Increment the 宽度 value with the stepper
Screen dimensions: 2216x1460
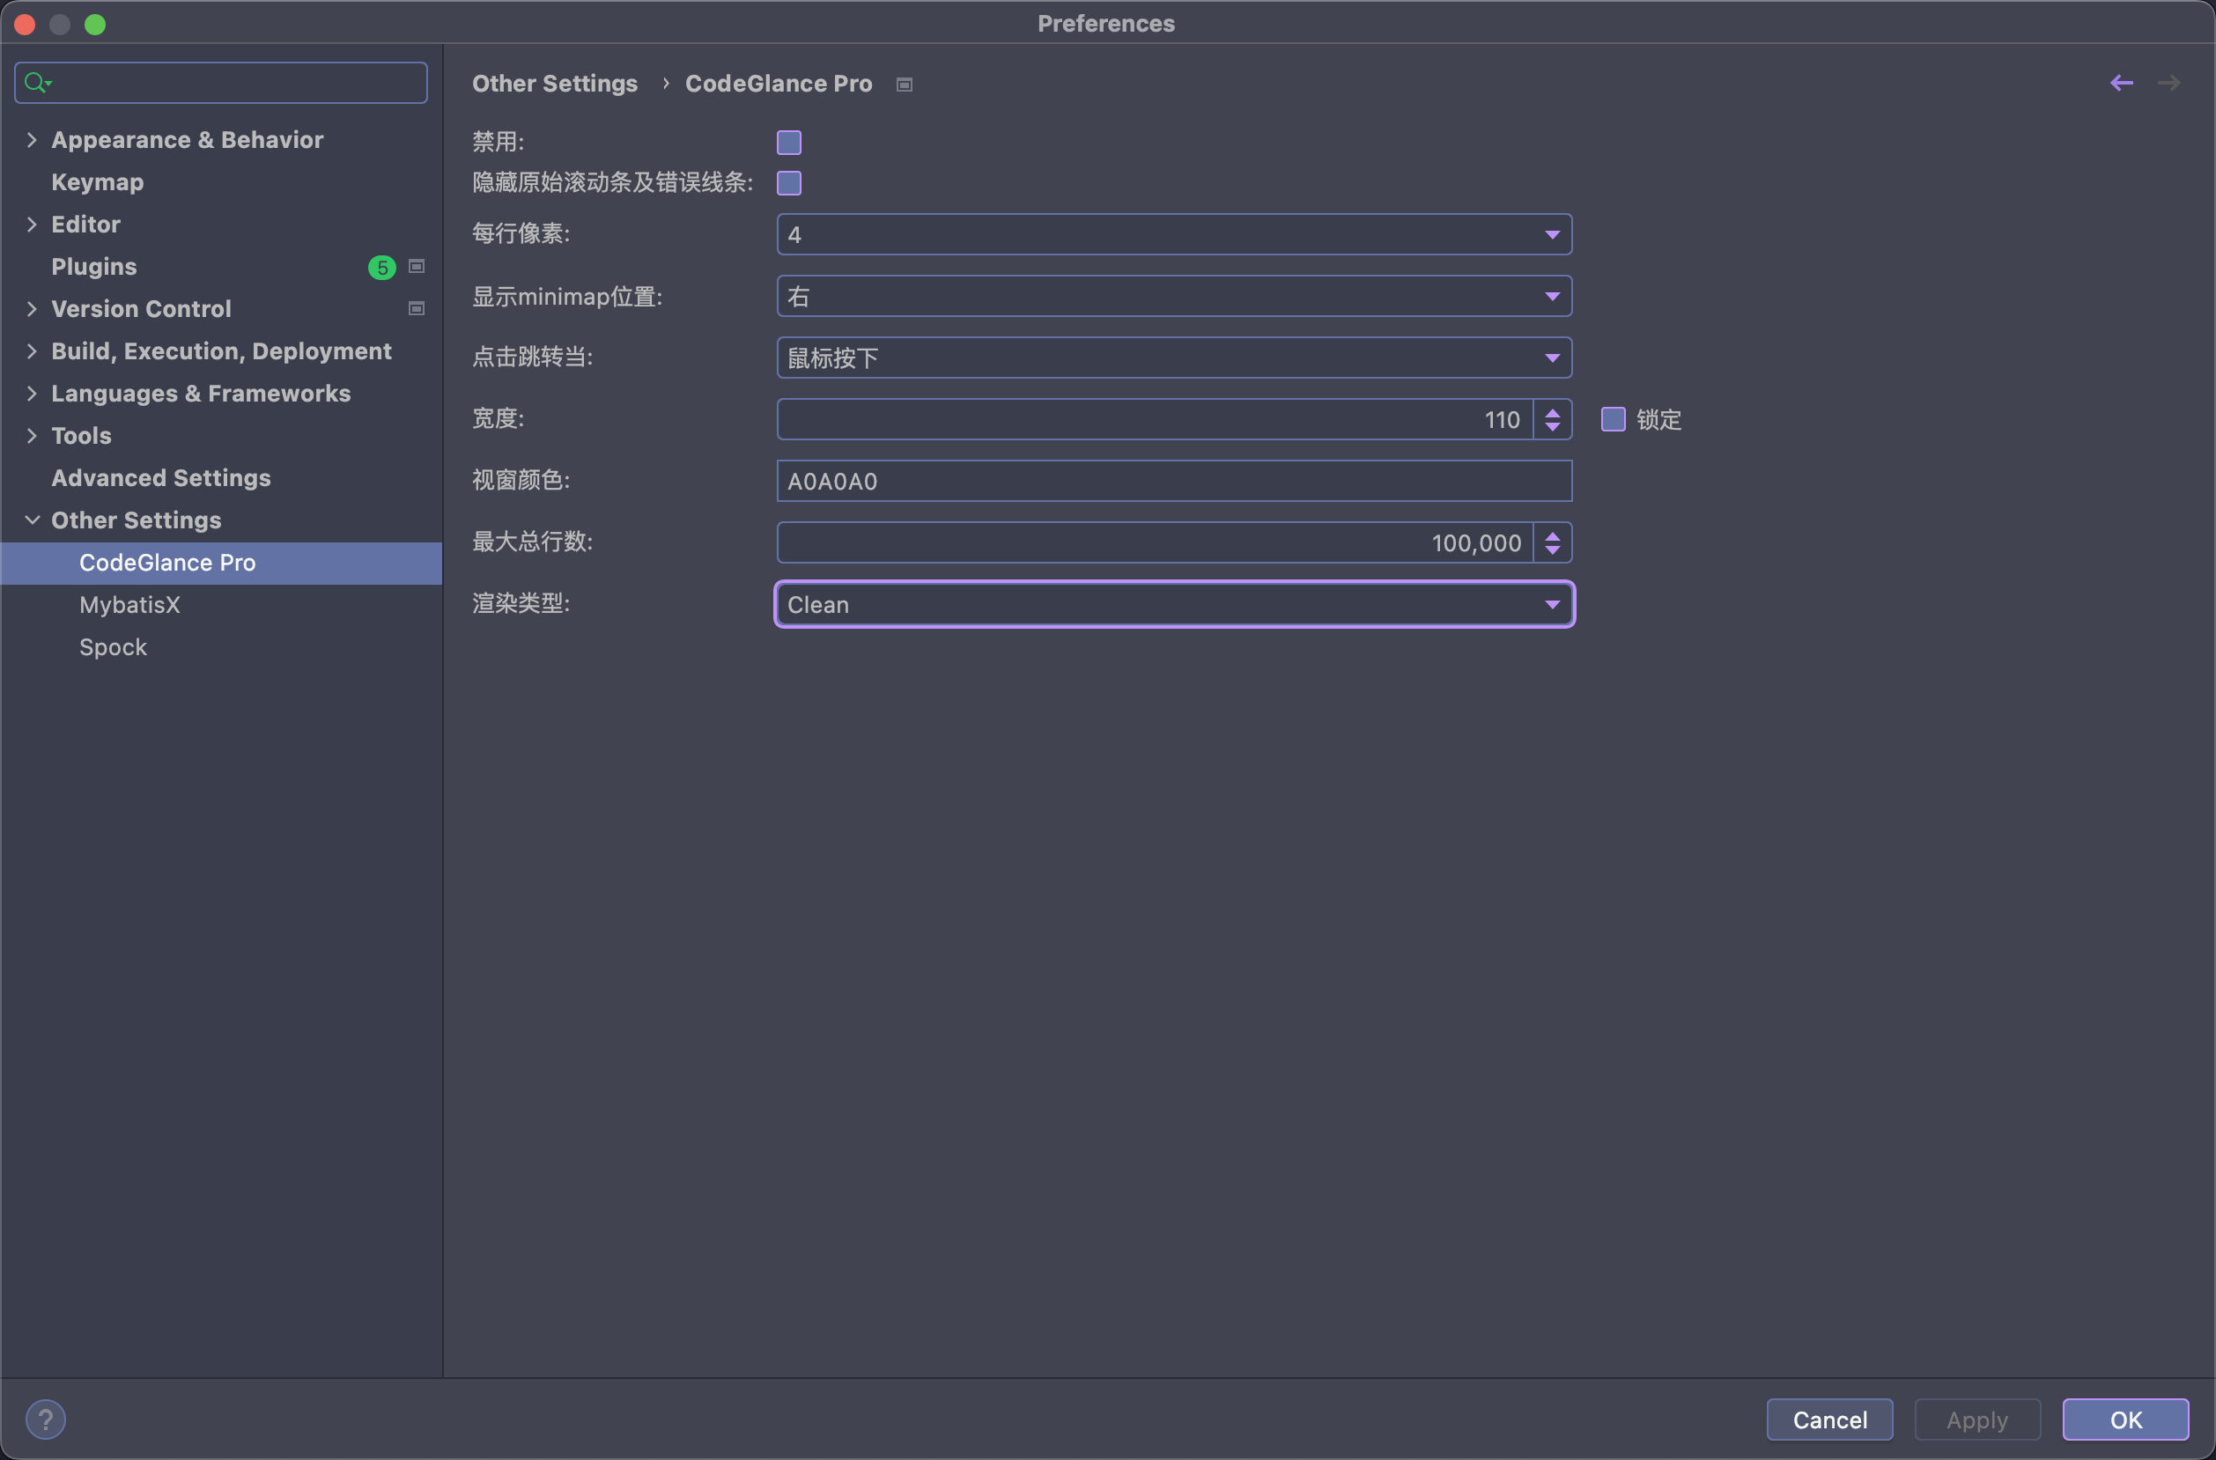coord(1553,413)
